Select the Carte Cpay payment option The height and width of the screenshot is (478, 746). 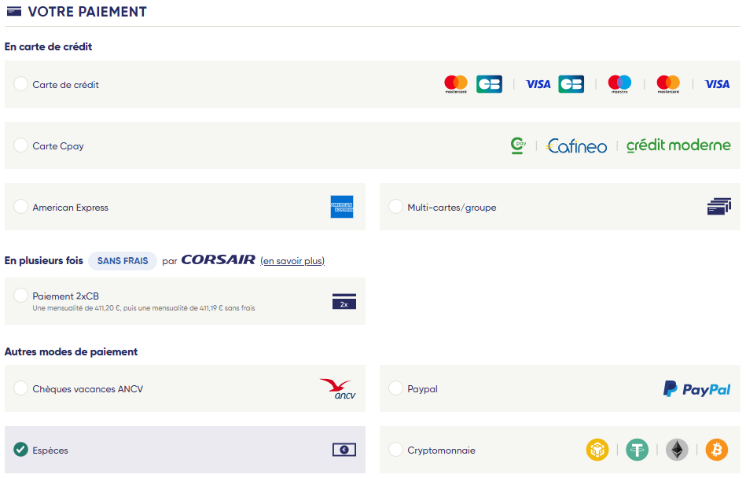(x=21, y=145)
